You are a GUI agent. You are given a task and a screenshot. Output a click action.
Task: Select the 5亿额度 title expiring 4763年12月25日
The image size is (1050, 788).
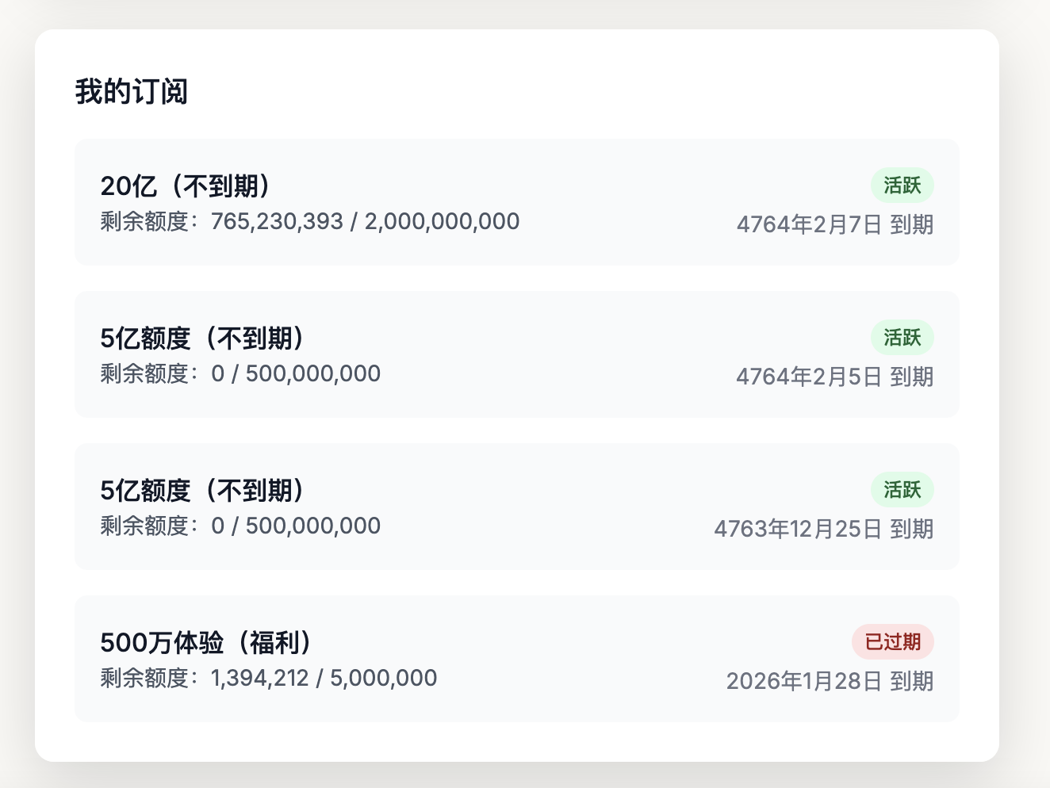pos(205,491)
